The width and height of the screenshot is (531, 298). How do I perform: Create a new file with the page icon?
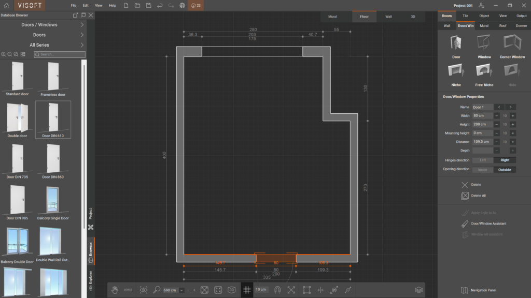tap(126, 5)
